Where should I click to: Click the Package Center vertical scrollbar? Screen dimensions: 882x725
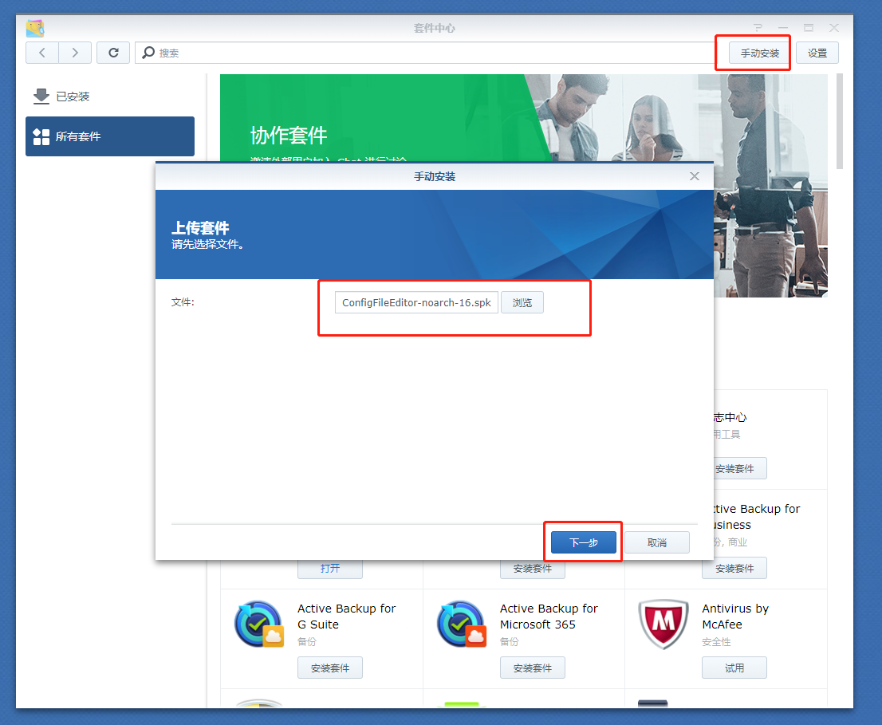[839, 121]
